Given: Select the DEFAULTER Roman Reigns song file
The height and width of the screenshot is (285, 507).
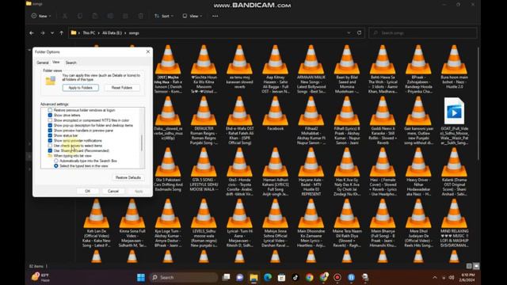Looking at the screenshot, I should (204, 120).
